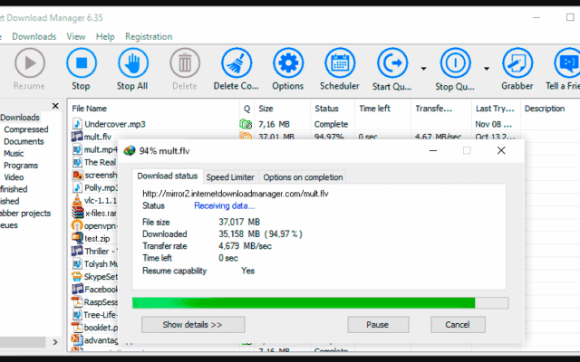Open Options via the gear icon
580x362 pixels.
(x=288, y=63)
